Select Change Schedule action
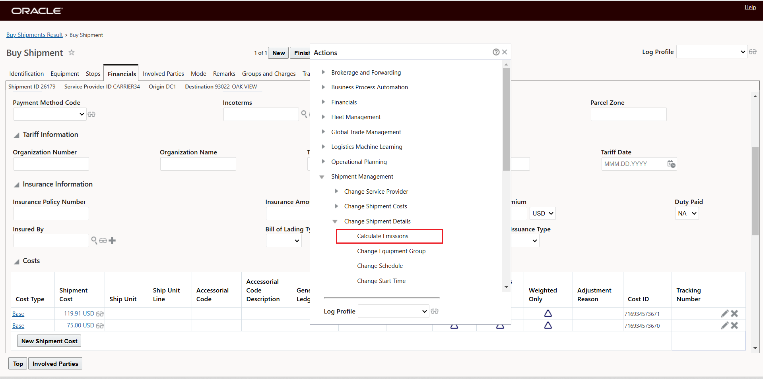This screenshot has height=379, width=763. coord(380,266)
